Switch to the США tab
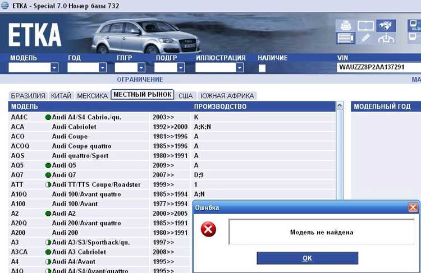This screenshot has height=273, width=421. point(186,96)
